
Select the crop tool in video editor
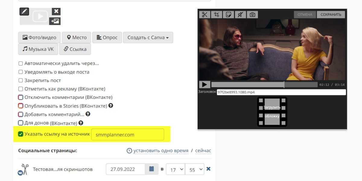click(x=216, y=14)
